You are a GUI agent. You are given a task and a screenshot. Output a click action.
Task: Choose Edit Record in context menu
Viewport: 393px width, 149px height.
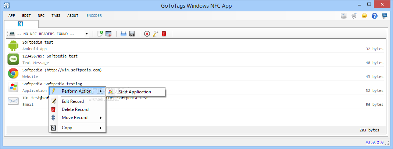[x=76, y=101]
